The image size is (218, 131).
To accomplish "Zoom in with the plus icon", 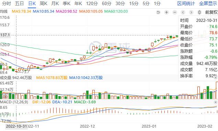I will pos(167,12).
